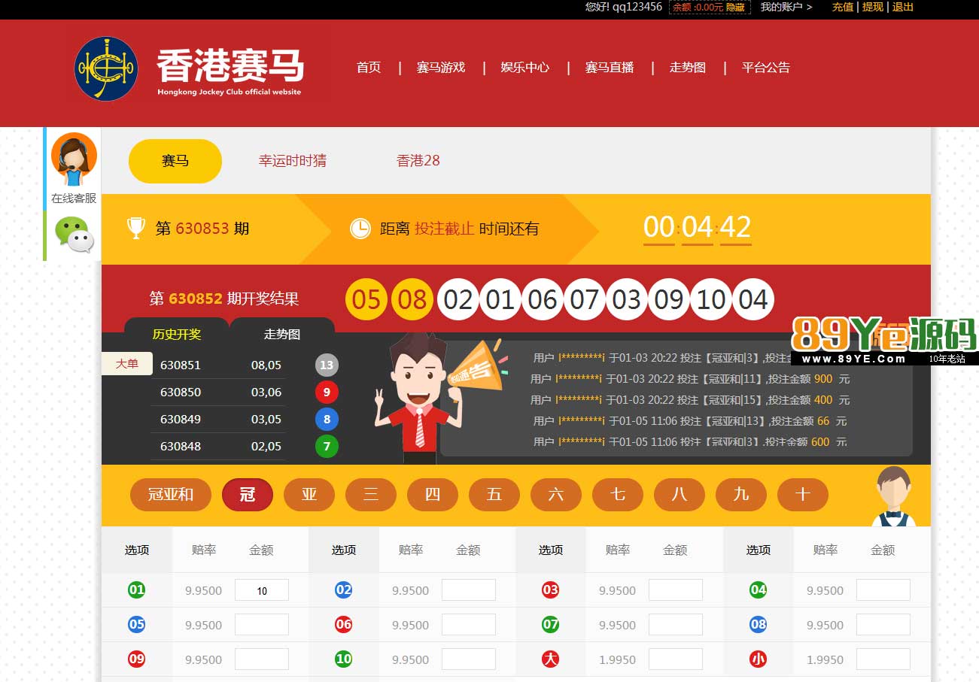Screen dimensions: 979x682
Task: Click the red 06 ball option
Action: coord(343,625)
